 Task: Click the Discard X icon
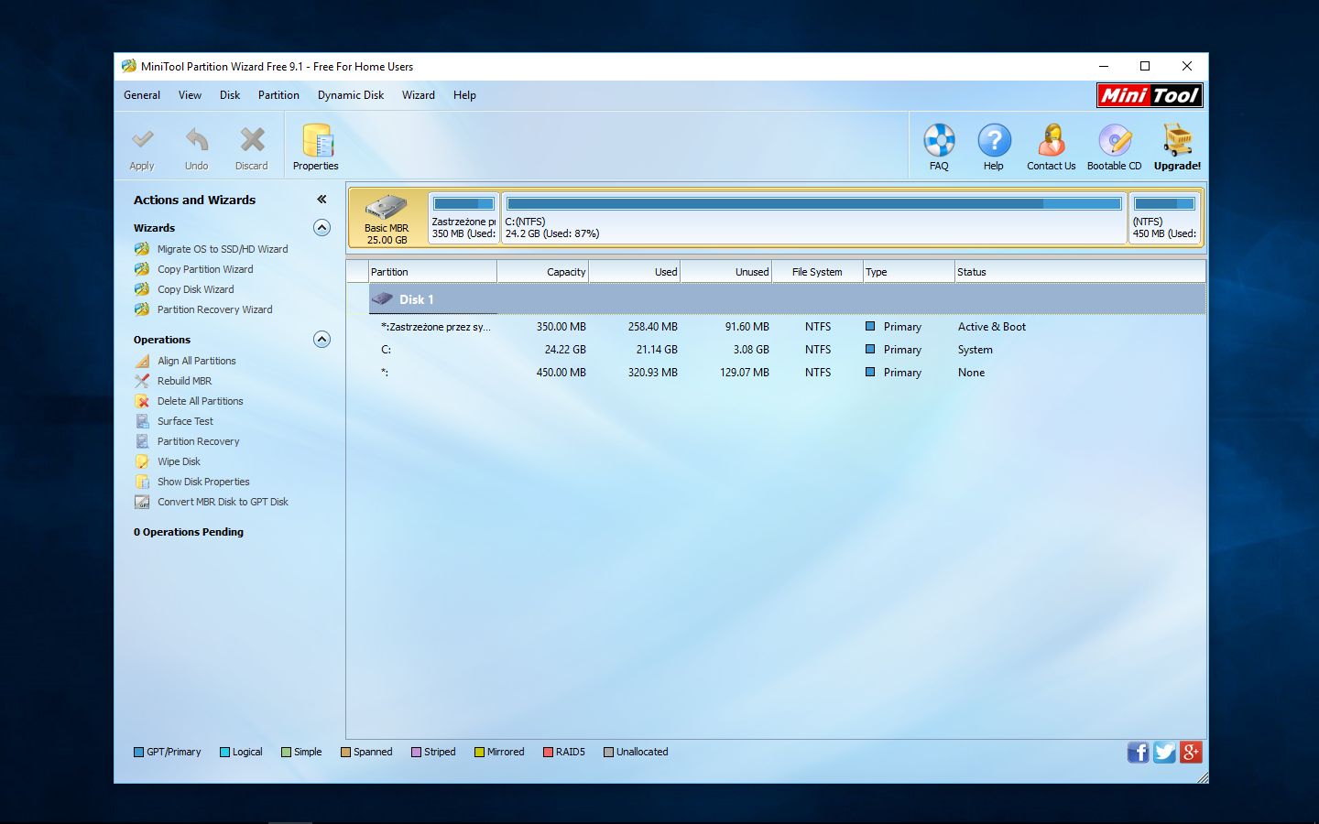[252, 139]
